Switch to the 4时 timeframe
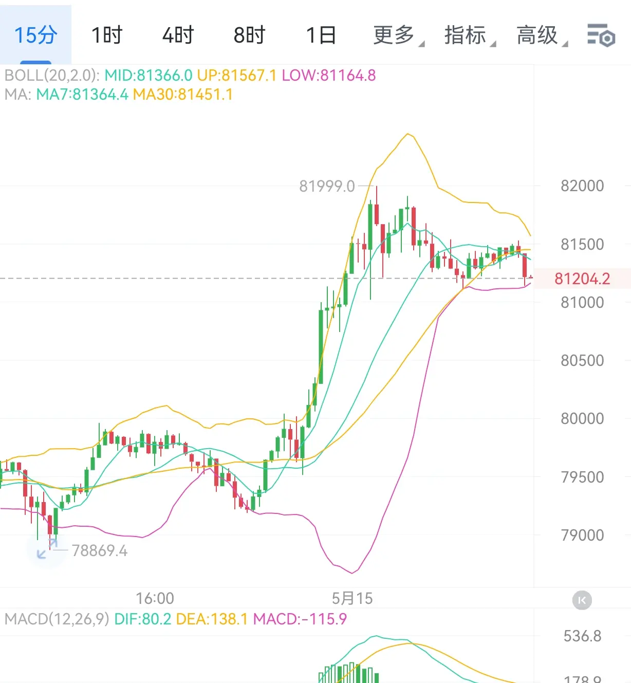This screenshot has height=683, width=631. pos(178,35)
